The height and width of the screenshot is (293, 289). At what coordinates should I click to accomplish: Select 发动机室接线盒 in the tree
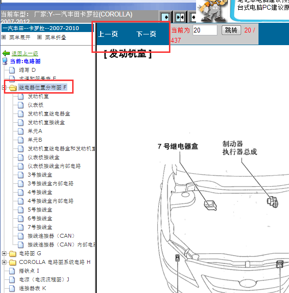pos(46,122)
